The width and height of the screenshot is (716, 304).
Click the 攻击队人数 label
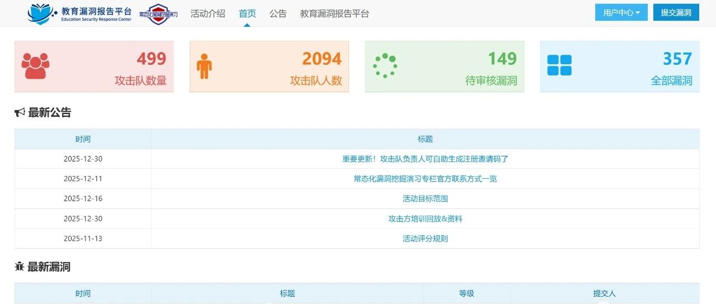point(316,80)
